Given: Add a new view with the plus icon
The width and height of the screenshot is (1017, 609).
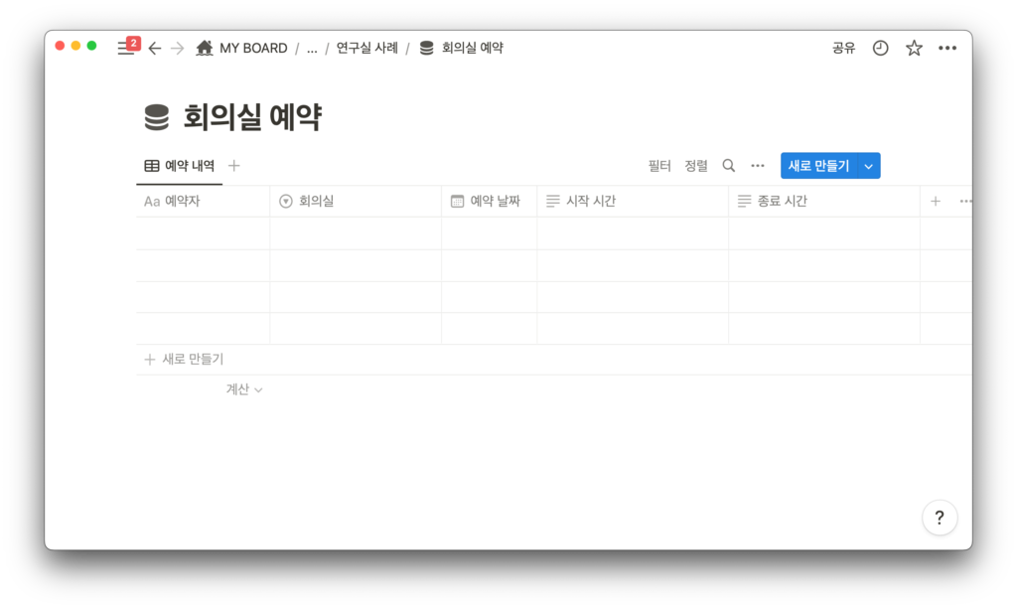Looking at the screenshot, I should point(233,165).
